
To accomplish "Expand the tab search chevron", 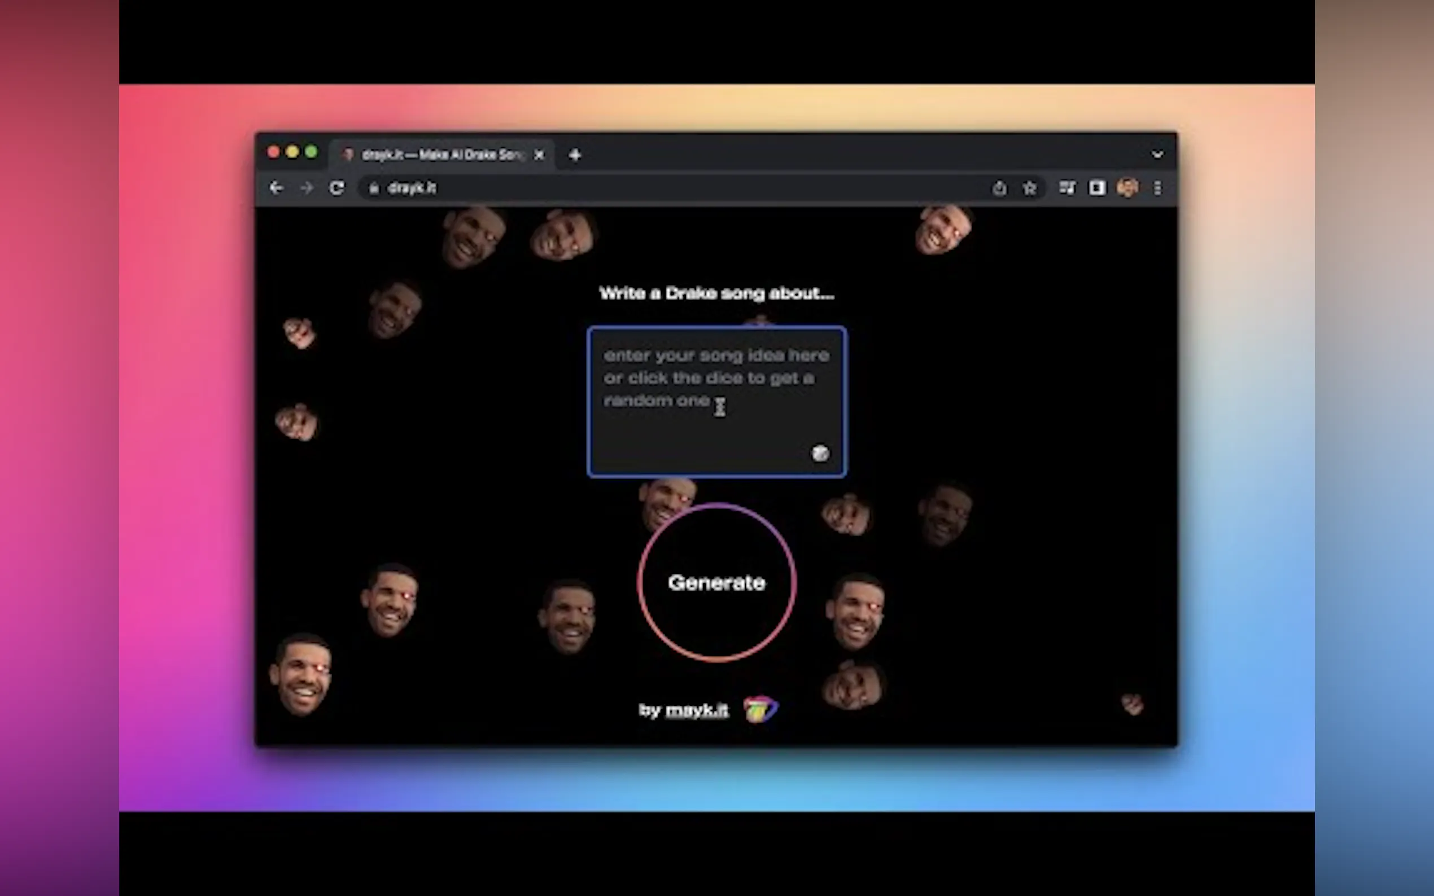I will coord(1157,155).
